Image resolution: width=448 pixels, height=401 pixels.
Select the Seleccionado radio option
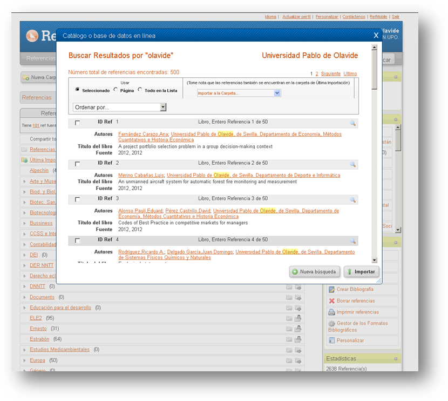[x=77, y=89]
